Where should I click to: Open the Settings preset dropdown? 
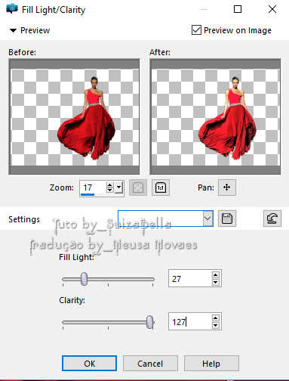click(x=208, y=218)
